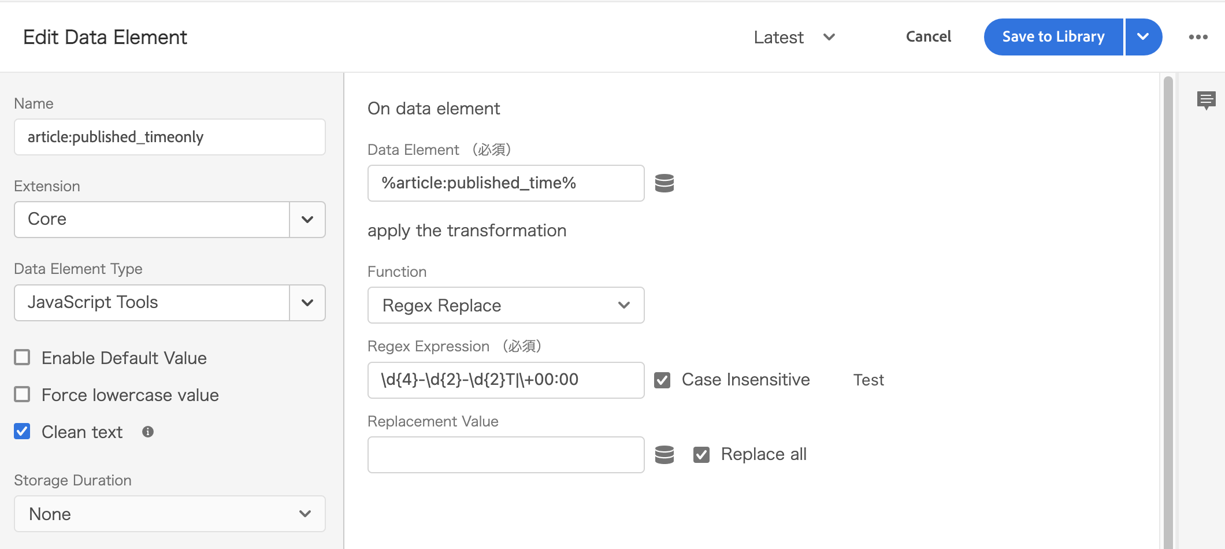Open the data element selector for Replacement Value

tap(665, 454)
